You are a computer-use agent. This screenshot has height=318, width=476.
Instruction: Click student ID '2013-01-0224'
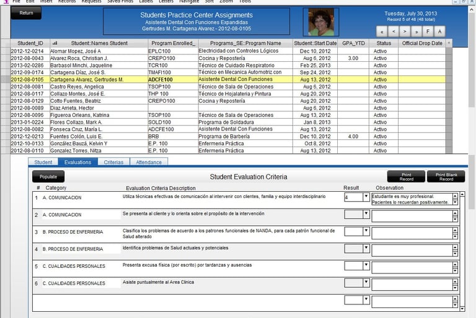pyautogui.click(x=27, y=122)
